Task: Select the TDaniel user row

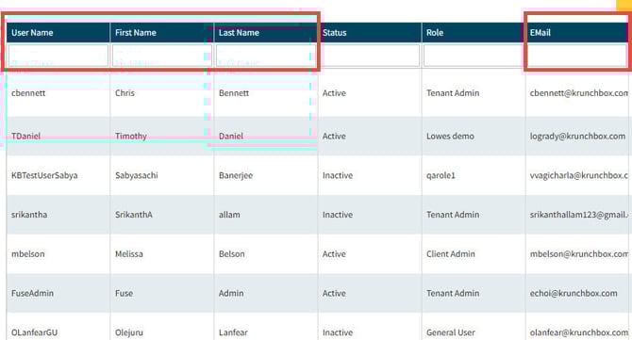Action: click(x=319, y=136)
